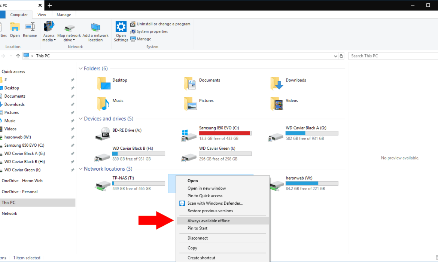Expand Map network drive dropdown arrow
The width and height of the screenshot is (438, 262).
point(74,40)
